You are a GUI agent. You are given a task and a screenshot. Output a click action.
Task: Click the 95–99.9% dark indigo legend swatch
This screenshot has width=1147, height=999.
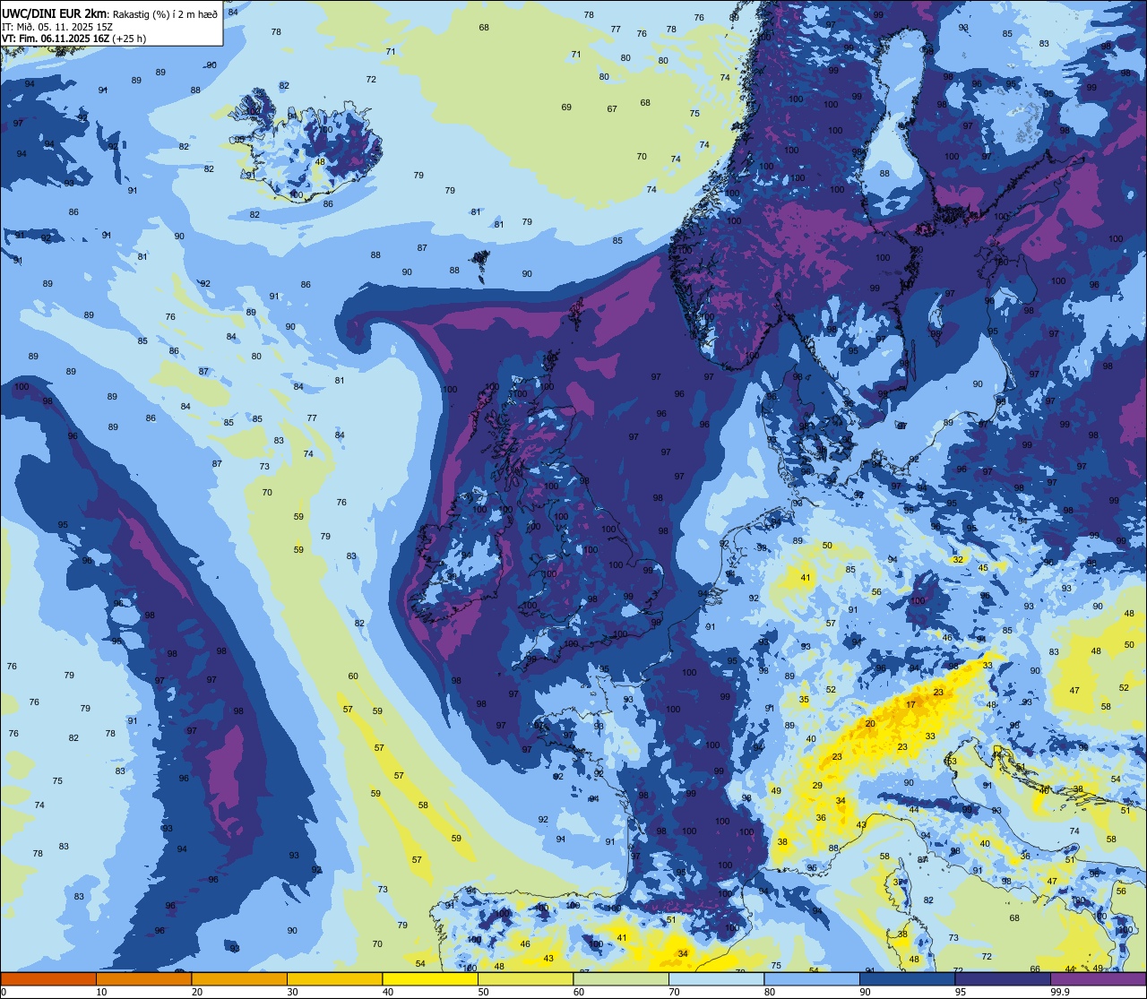[x=1003, y=978]
